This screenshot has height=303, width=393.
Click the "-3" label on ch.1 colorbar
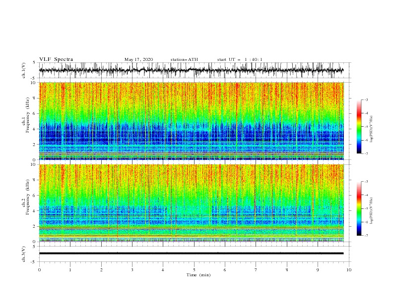(x=366, y=100)
